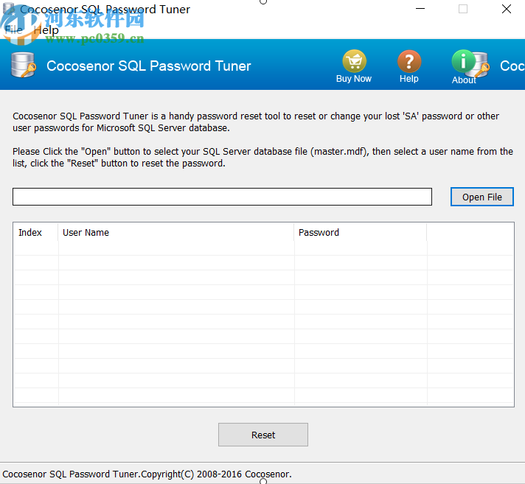The width and height of the screenshot is (525, 484).
Task: Open Help via the question mark icon
Action: (408, 61)
